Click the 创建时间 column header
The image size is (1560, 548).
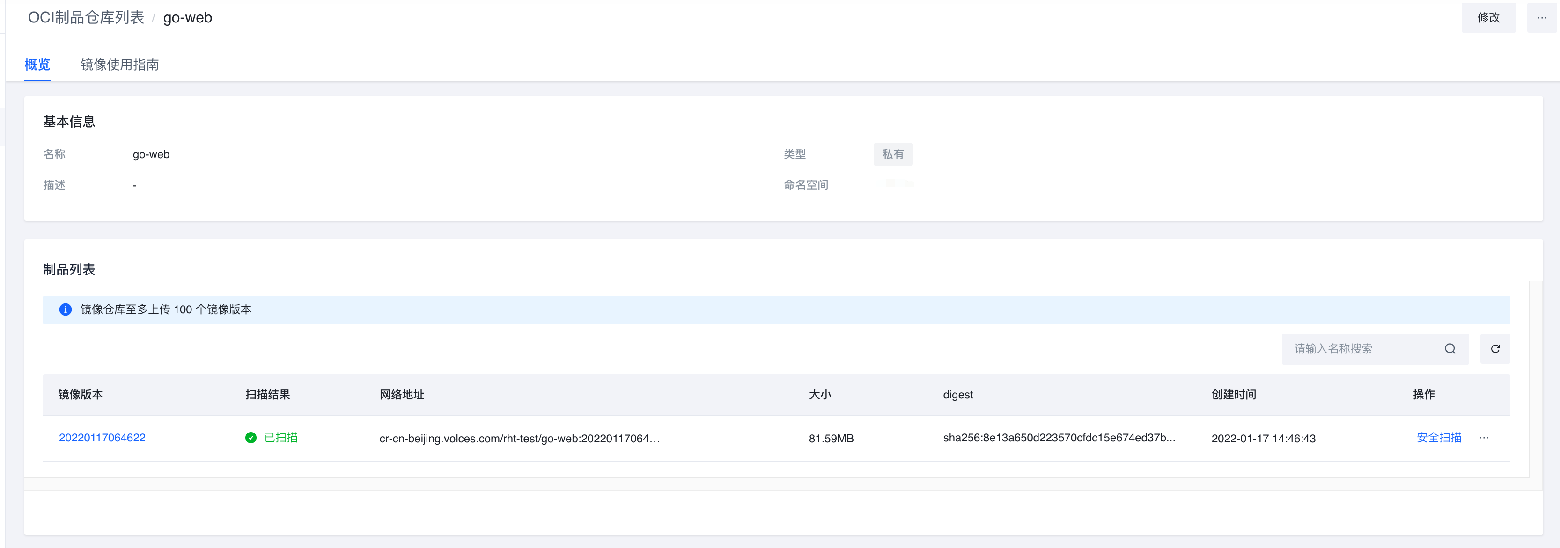point(1233,395)
